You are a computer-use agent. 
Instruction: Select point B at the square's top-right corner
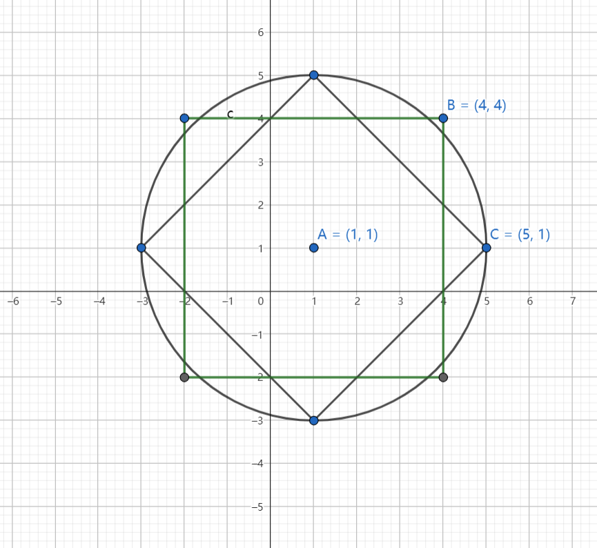point(443,118)
